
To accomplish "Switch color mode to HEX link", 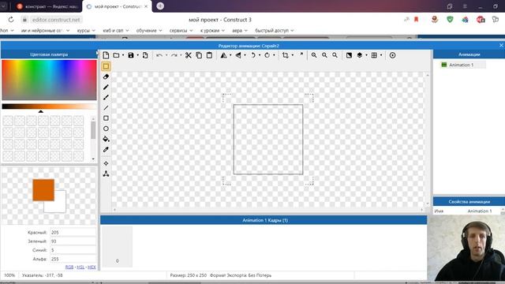I will [x=92, y=267].
